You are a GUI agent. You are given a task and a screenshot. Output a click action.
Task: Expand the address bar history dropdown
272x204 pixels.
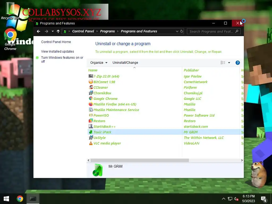pyautogui.click(x=177, y=31)
